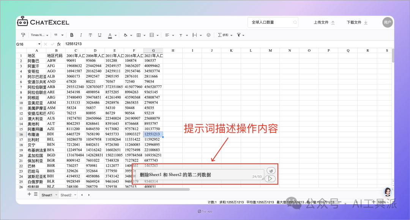Toggle bold formatting
The image size is (410, 220).
[71, 35]
